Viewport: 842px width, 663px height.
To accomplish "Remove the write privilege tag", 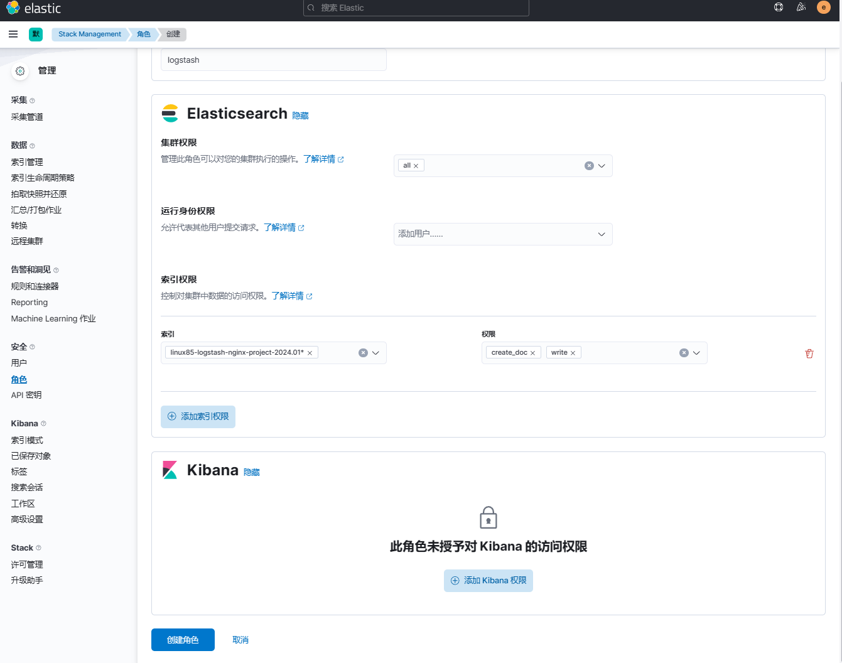I will (x=573, y=353).
